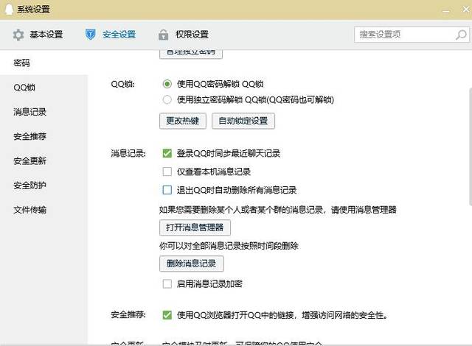Screen dimensions: 472x346
Task: Click the QQ penguin icon in the title bar
Action: click(9, 10)
